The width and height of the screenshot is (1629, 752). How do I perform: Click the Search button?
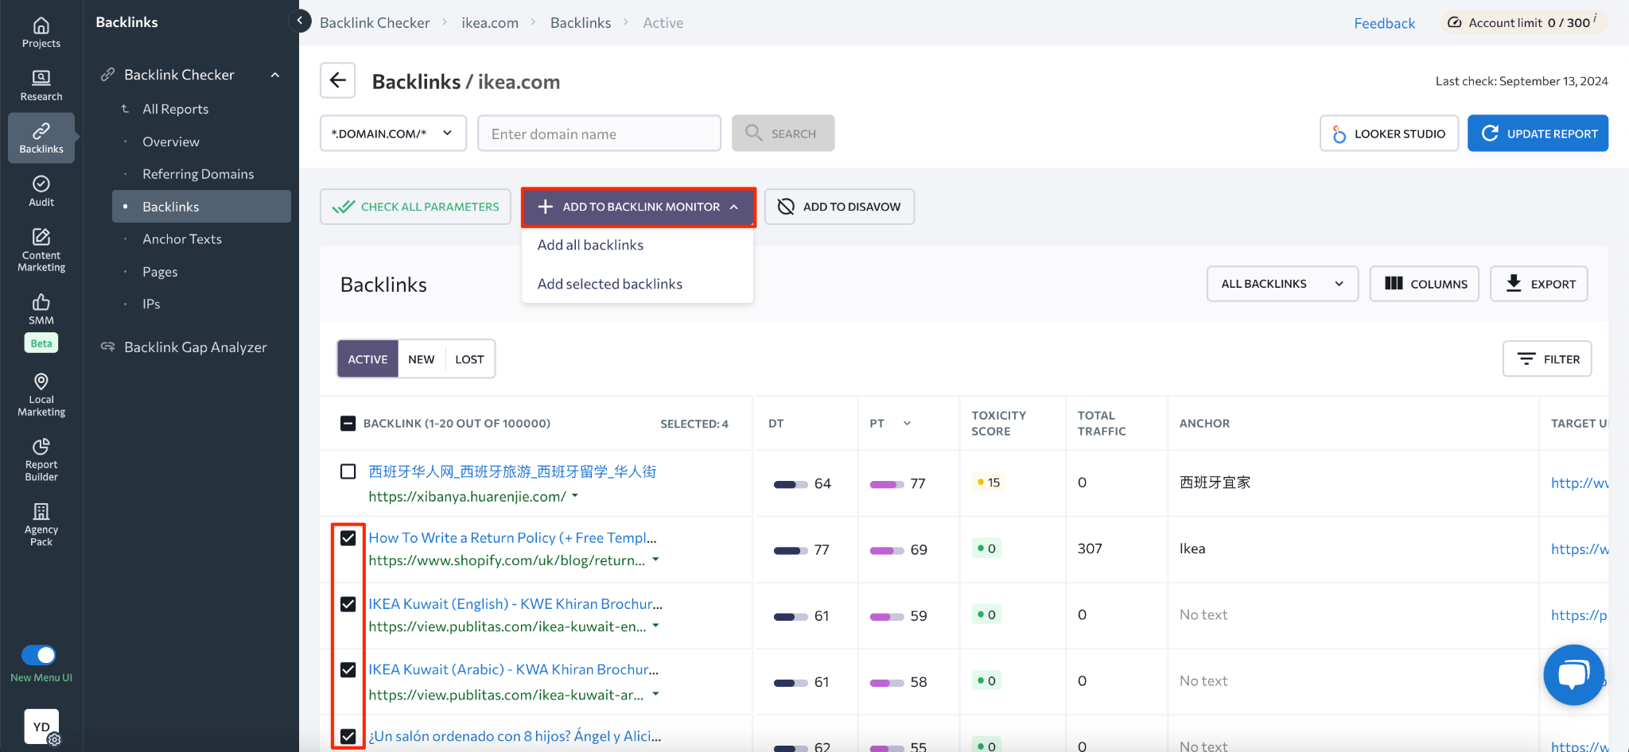point(783,134)
